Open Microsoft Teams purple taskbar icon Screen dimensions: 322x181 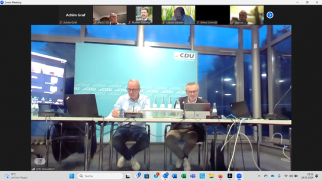coord(193,176)
